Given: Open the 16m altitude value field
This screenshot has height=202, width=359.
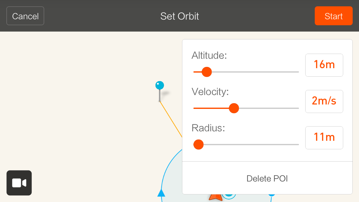Looking at the screenshot, I should coord(324,65).
